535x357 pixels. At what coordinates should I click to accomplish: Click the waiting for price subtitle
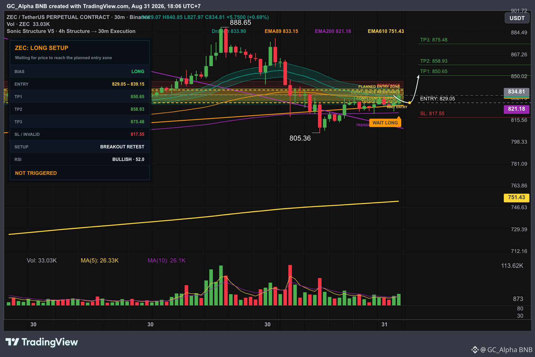pos(63,58)
